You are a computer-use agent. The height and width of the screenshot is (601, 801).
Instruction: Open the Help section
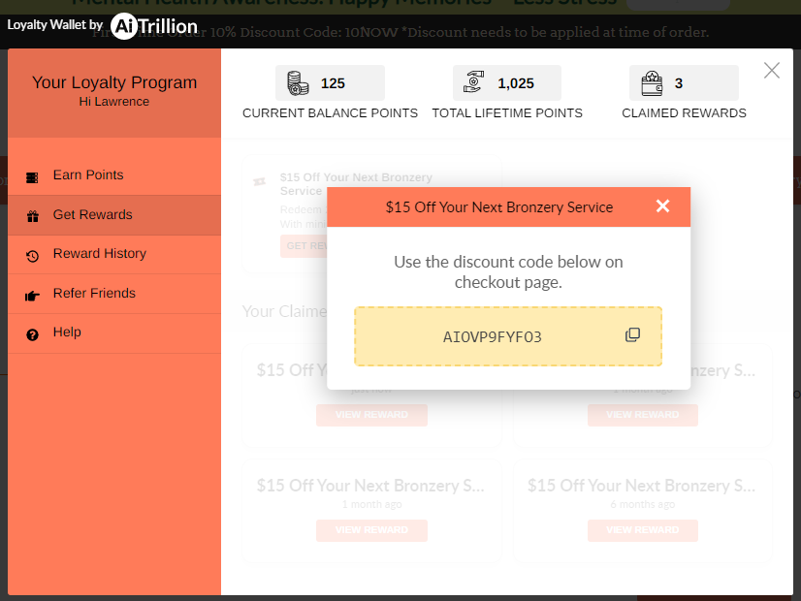[x=114, y=332]
